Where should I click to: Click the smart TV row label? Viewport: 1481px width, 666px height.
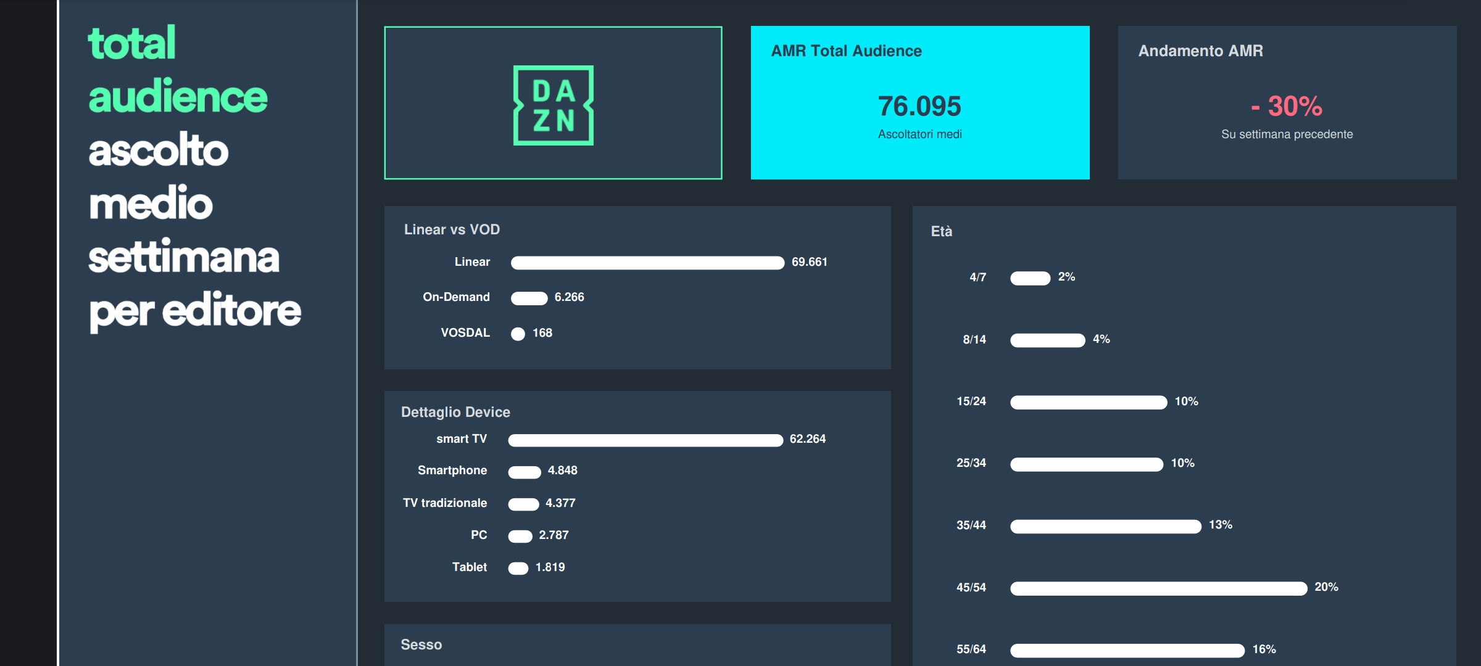tap(462, 439)
